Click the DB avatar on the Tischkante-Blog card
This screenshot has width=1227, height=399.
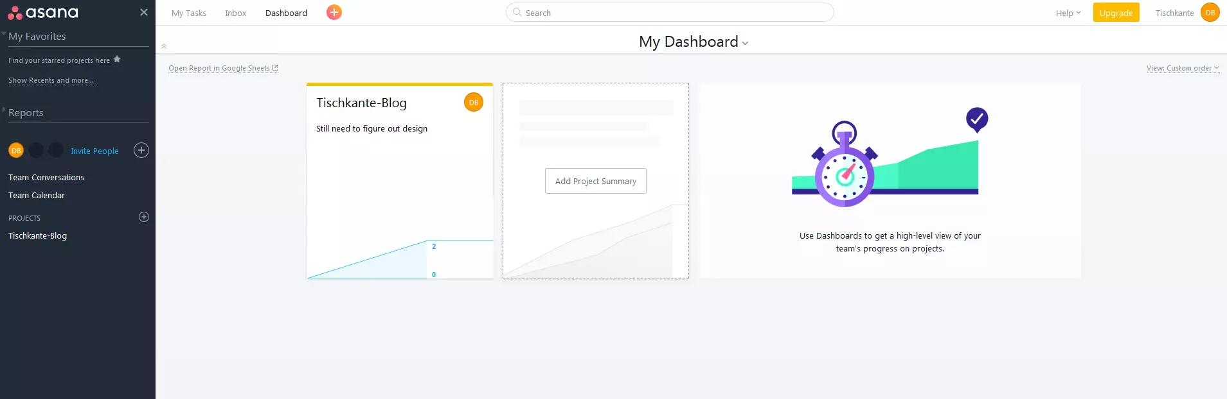474,103
